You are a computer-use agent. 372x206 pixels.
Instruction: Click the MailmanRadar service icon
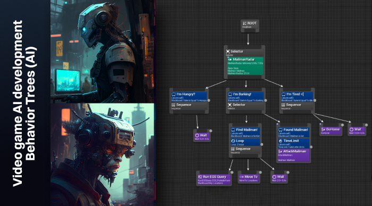(x=230, y=59)
